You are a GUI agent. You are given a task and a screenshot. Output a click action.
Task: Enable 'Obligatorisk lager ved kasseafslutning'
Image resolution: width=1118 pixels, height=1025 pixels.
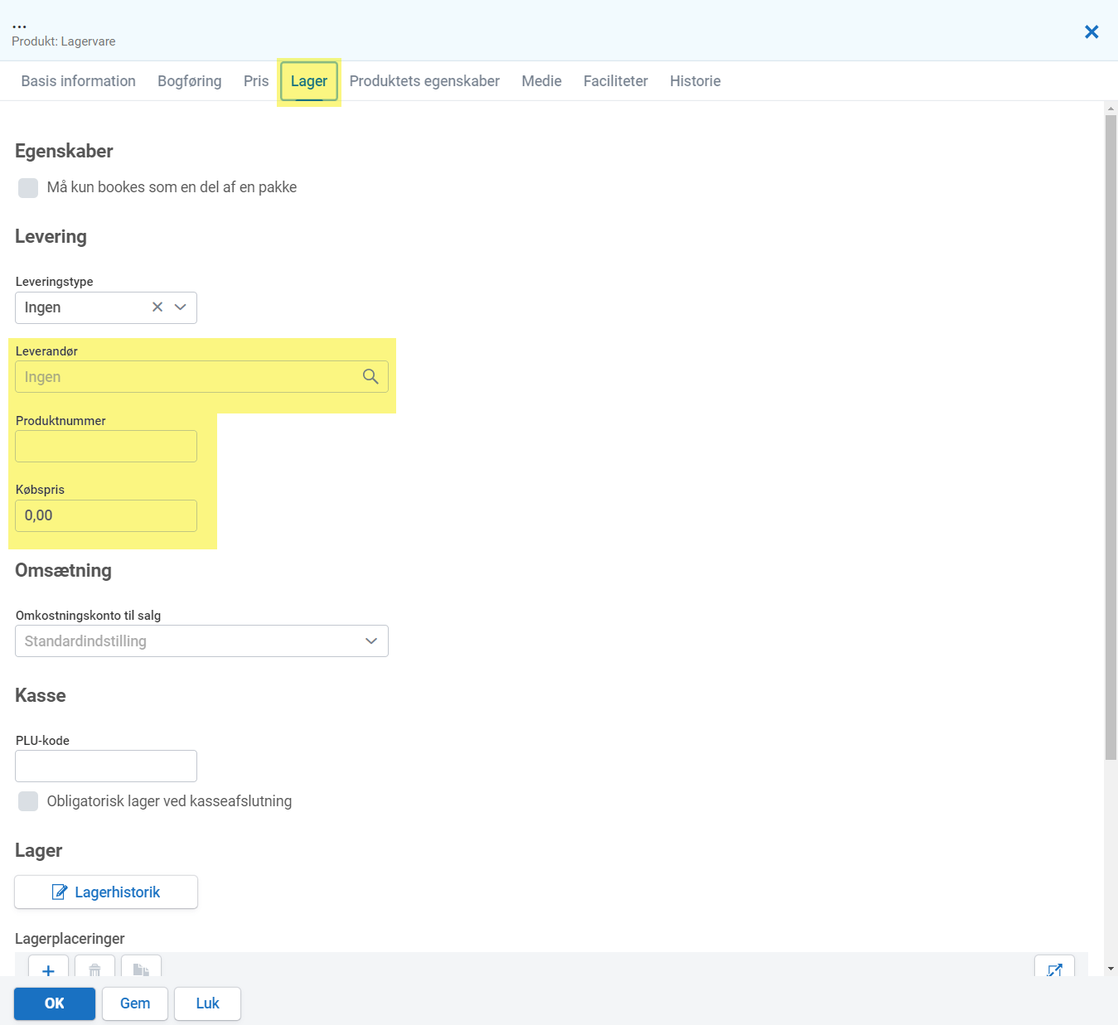pos(28,801)
